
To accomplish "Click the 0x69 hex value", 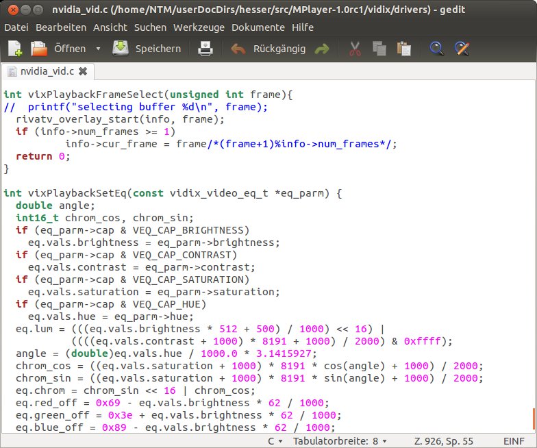I will (108, 403).
